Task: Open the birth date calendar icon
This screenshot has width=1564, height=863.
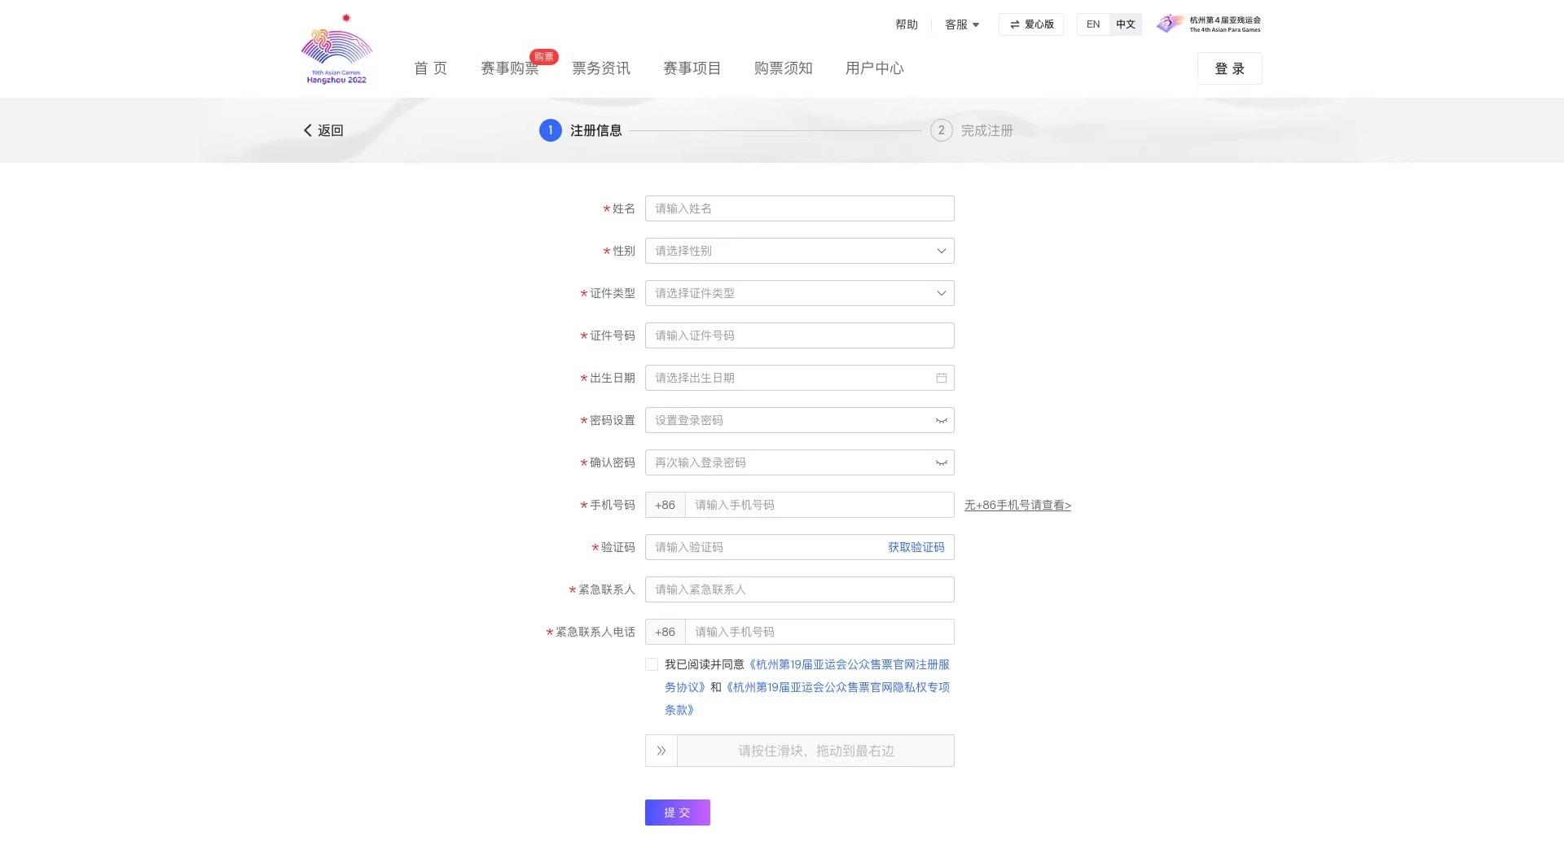Action: 941,378
